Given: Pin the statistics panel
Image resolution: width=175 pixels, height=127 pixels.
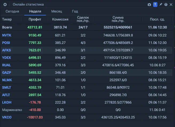Looking at the screenshot, I should click(x=161, y=5).
